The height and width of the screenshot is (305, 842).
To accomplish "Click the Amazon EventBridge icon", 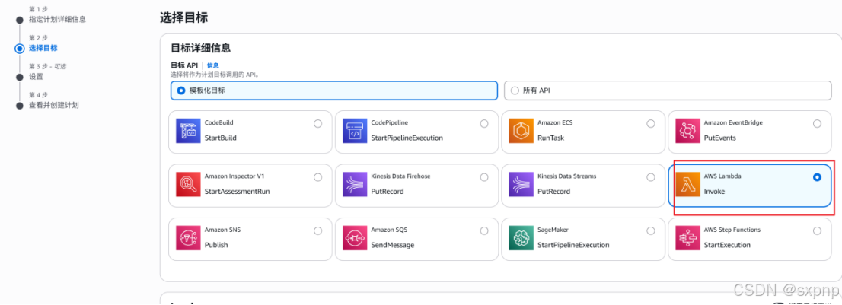I will [687, 131].
